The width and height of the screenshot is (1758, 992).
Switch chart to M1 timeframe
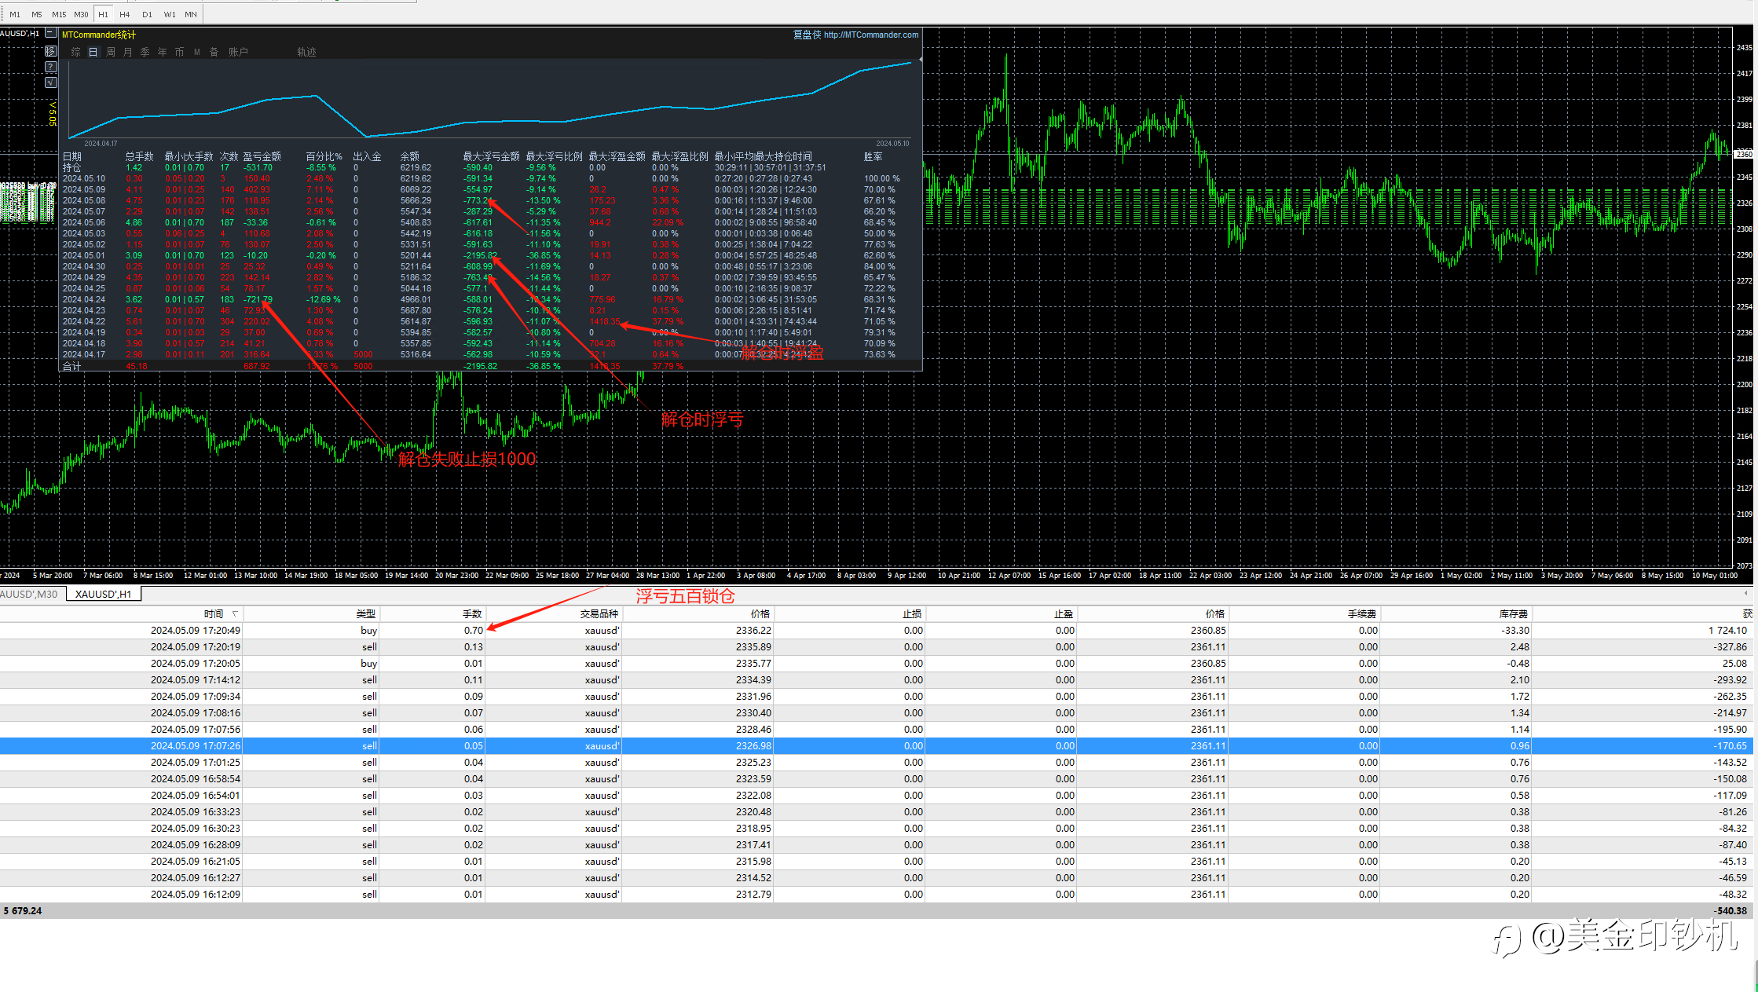tap(15, 14)
